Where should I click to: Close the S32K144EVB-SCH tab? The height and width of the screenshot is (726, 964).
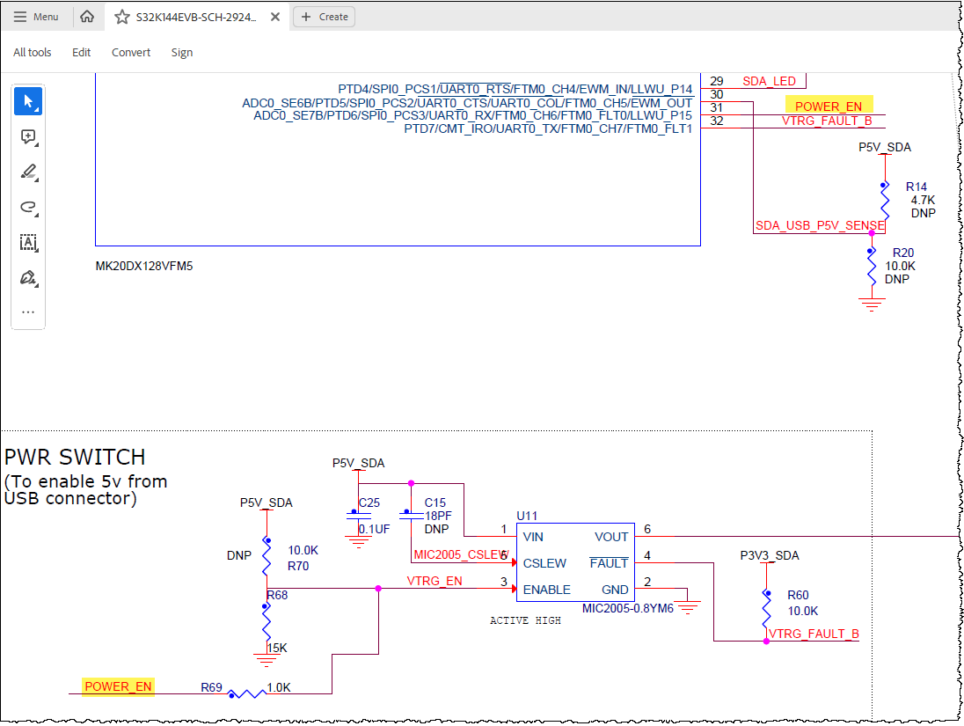coord(275,18)
